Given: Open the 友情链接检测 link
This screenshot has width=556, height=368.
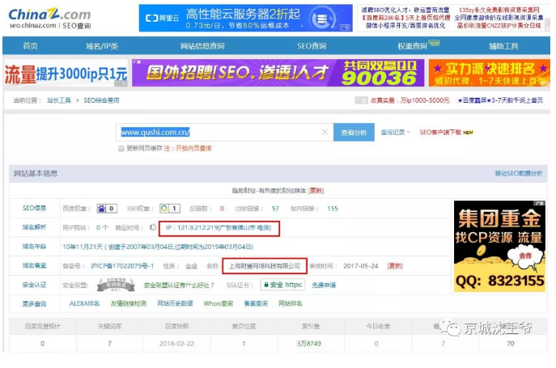Looking at the screenshot, I should (x=129, y=303).
